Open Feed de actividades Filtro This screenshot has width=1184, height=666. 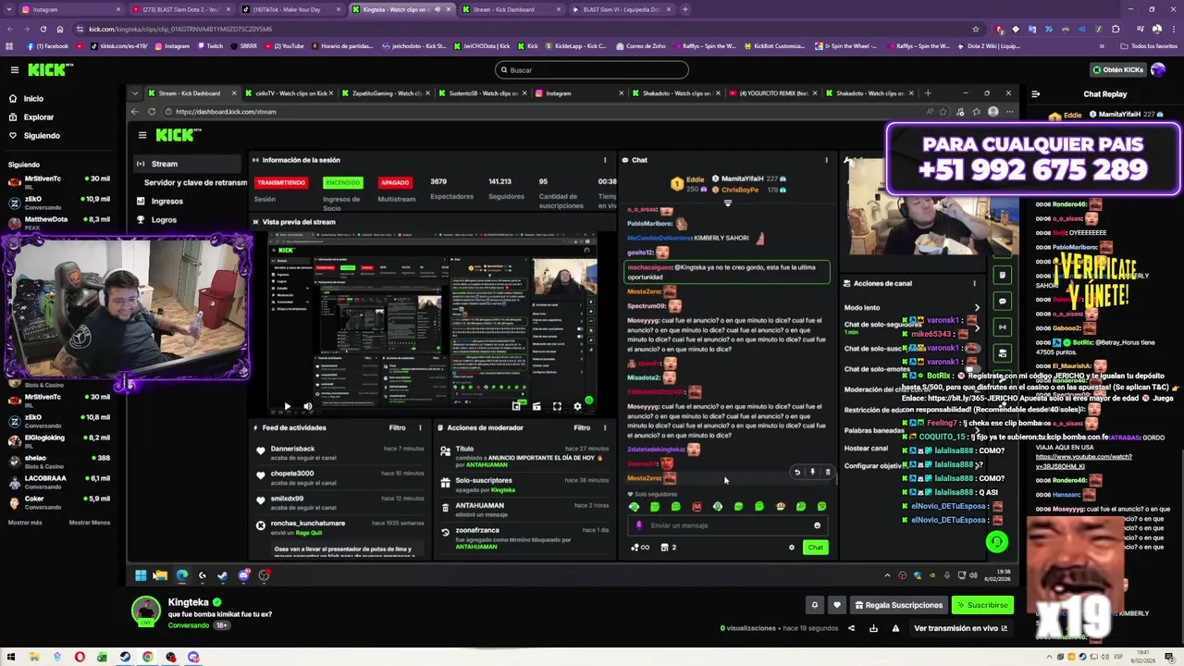click(x=398, y=428)
